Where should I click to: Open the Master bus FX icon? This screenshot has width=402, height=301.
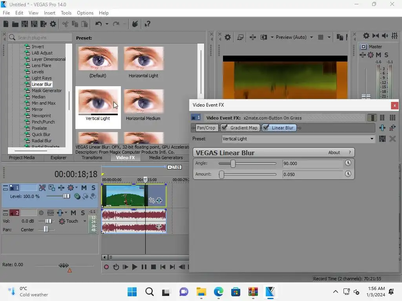(x=362, y=55)
